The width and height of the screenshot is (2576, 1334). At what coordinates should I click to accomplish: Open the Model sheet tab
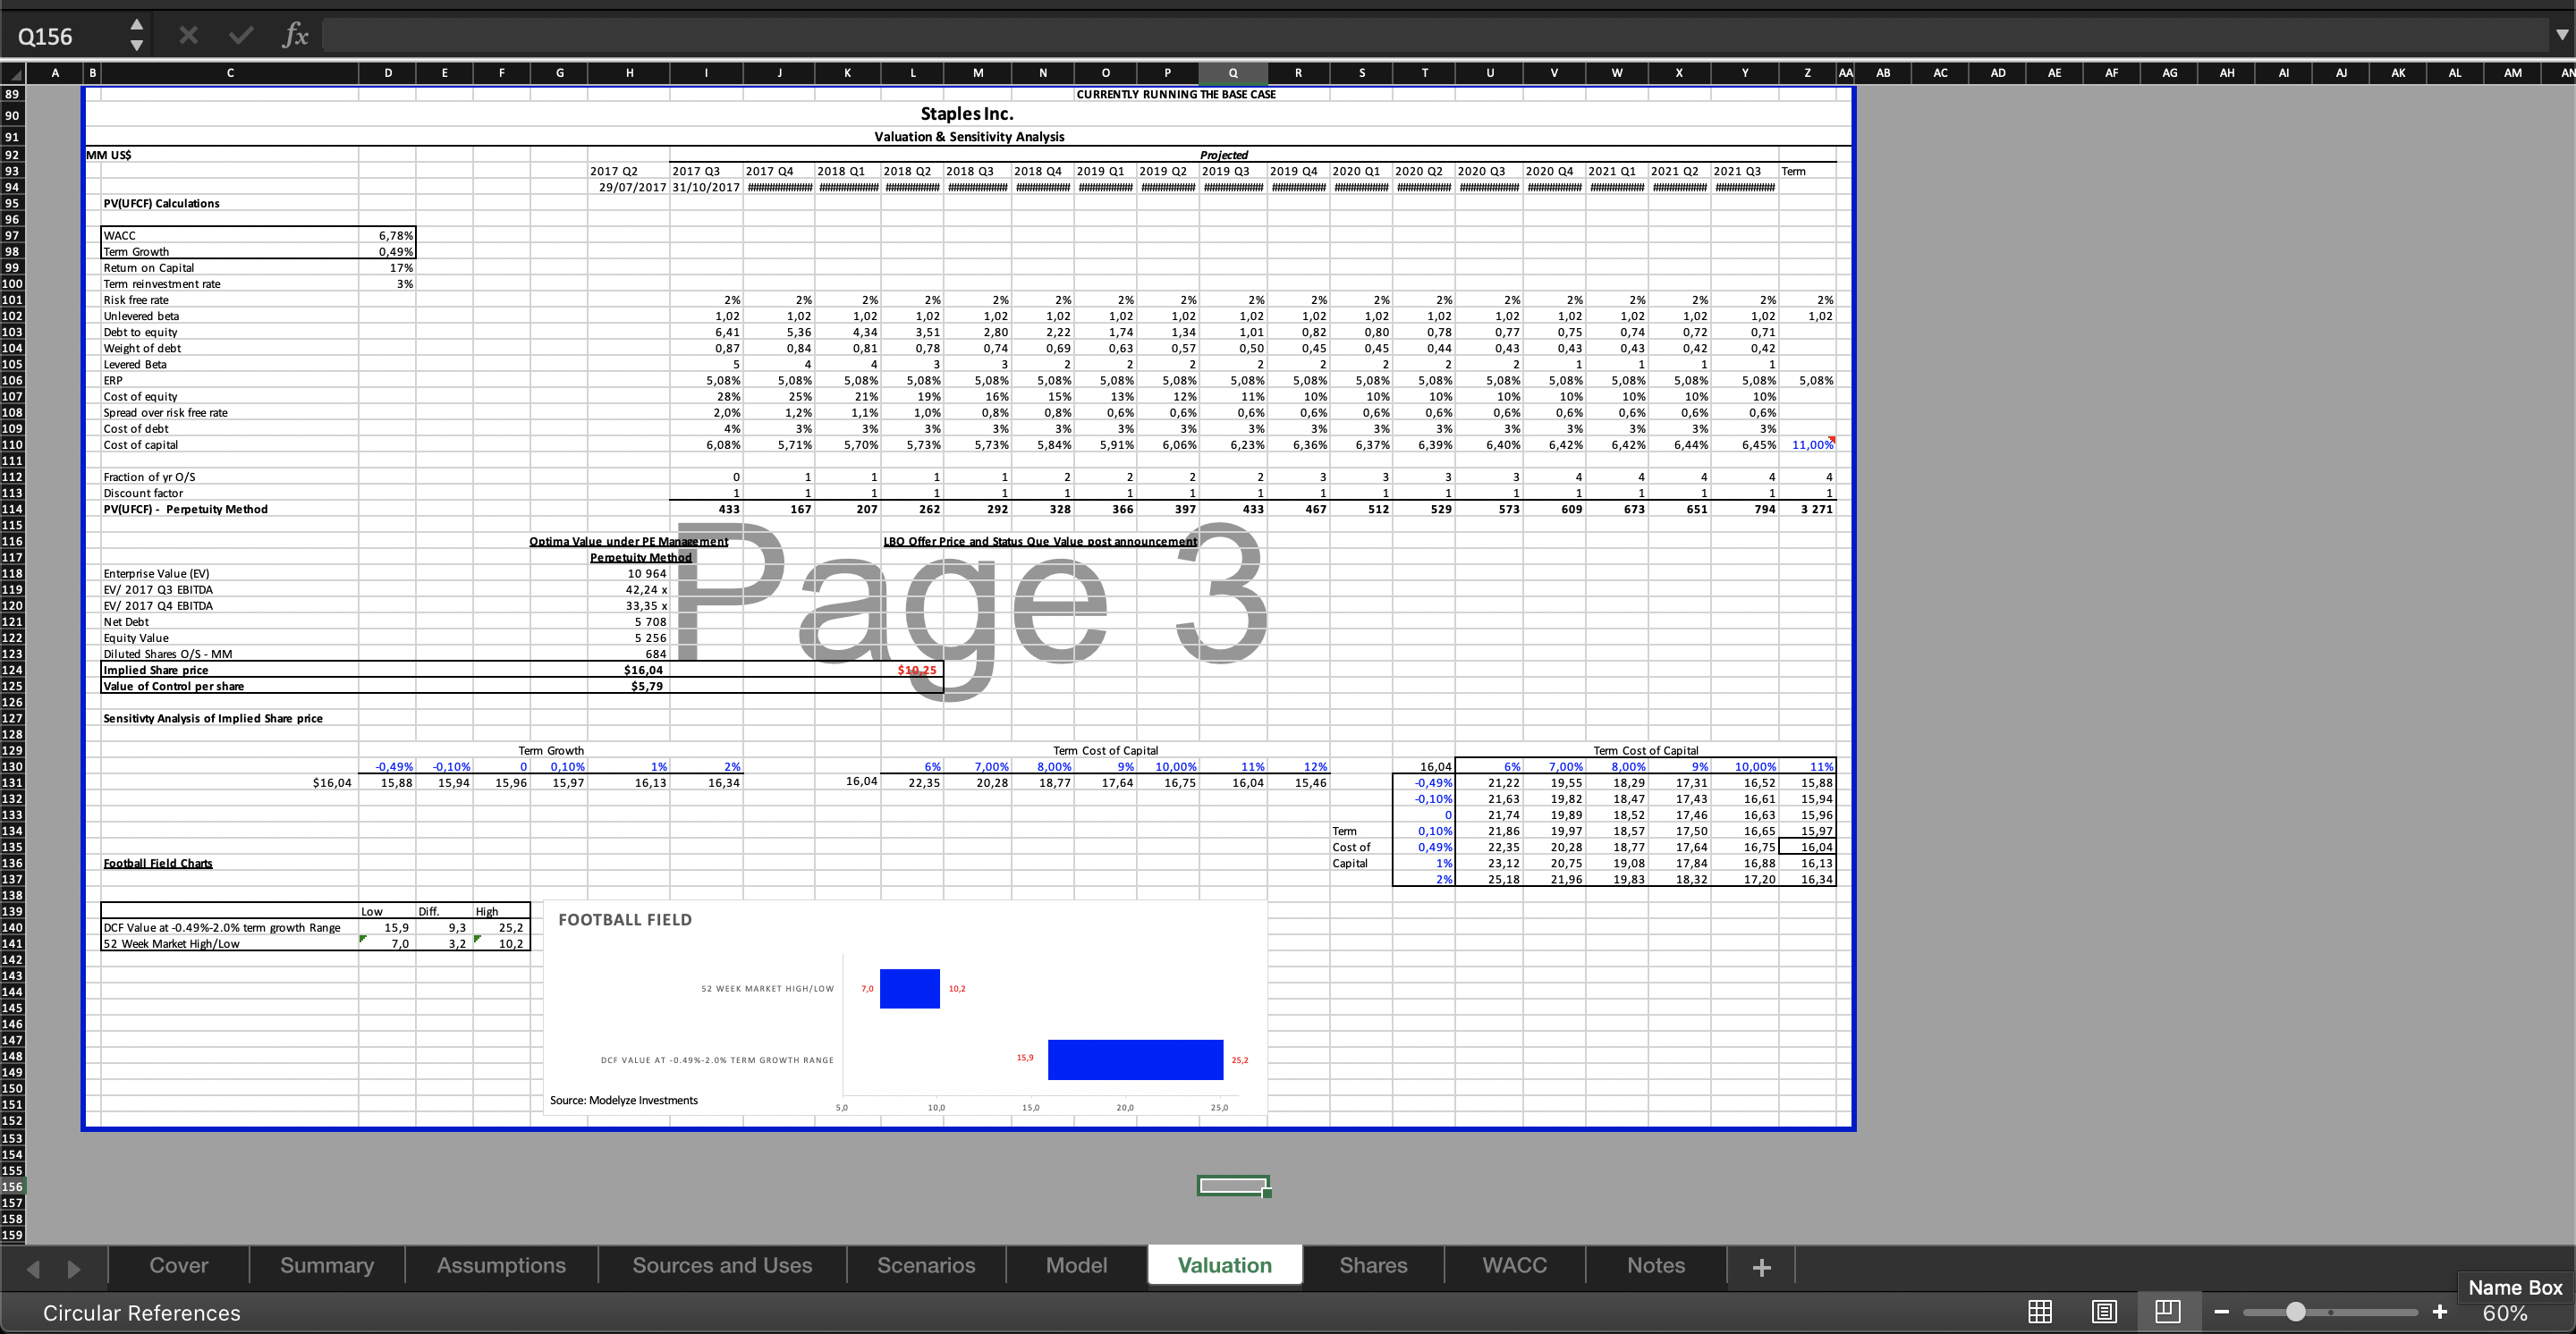tap(1076, 1265)
